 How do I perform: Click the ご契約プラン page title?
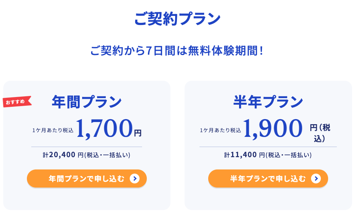177,19
